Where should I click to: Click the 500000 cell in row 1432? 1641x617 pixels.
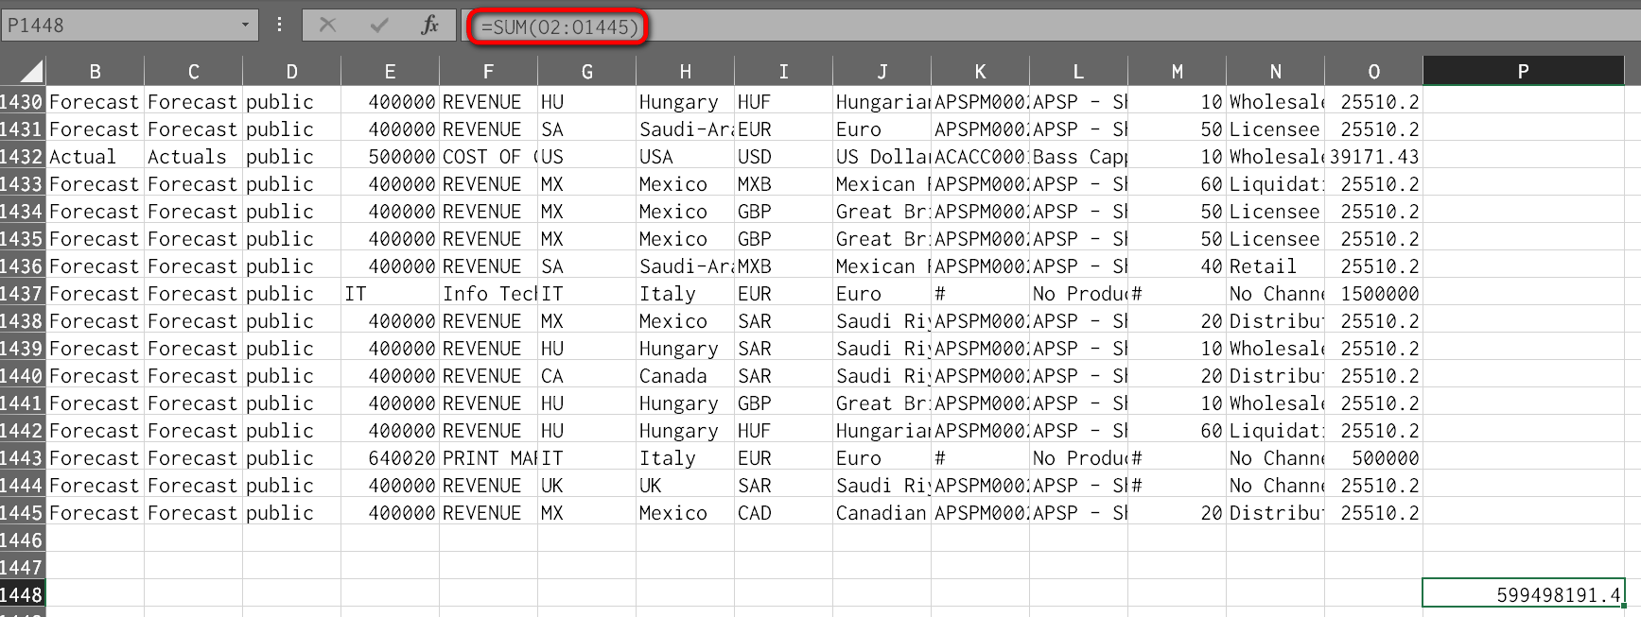pos(391,157)
